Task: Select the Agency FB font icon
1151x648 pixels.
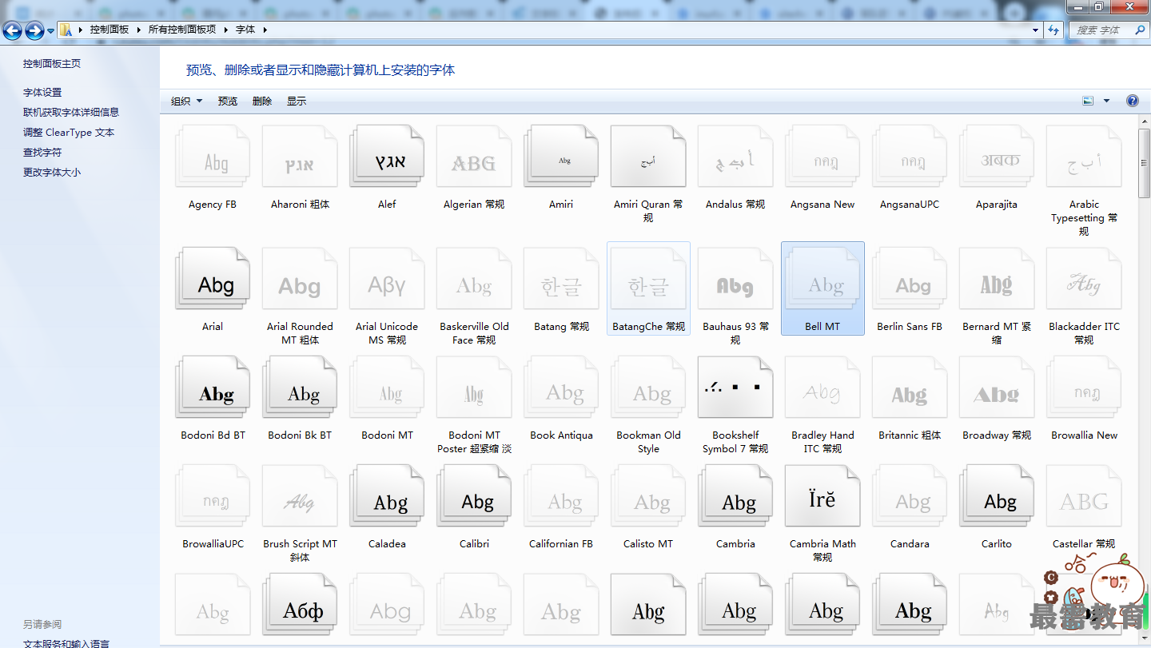Action: pyautogui.click(x=213, y=156)
